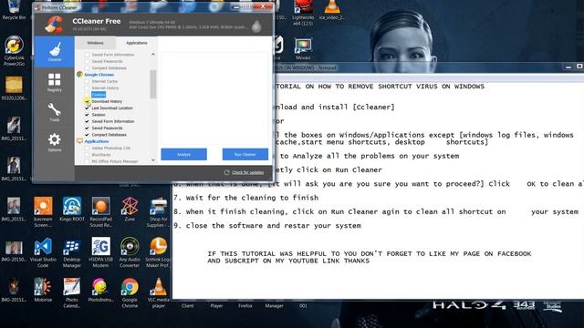Click the CCleaner list scrollbar thumb
The width and height of the screenshot is (584, 328).
(x=153, y=84)
